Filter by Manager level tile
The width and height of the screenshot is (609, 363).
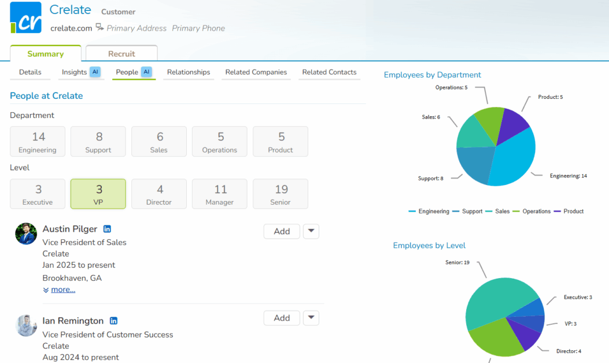(x=219, y=194)
